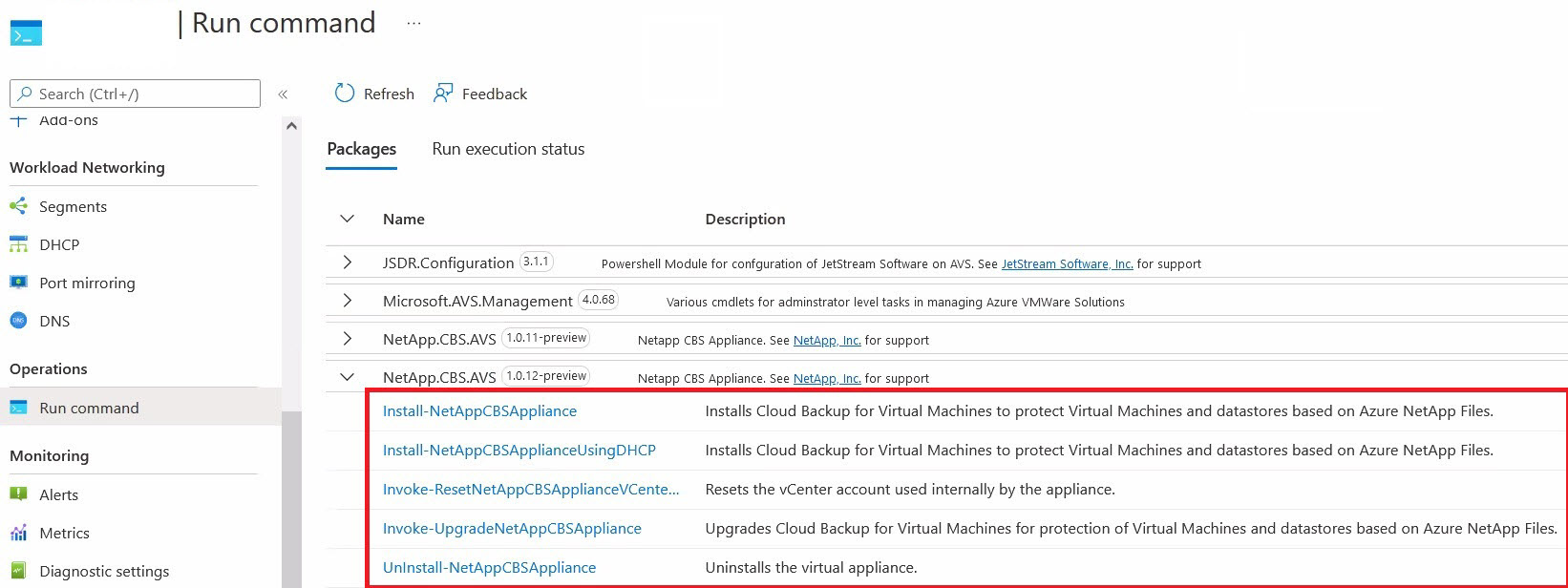Switch to the Packages tab
This screenshot has width=1568, height=588.
361,149
